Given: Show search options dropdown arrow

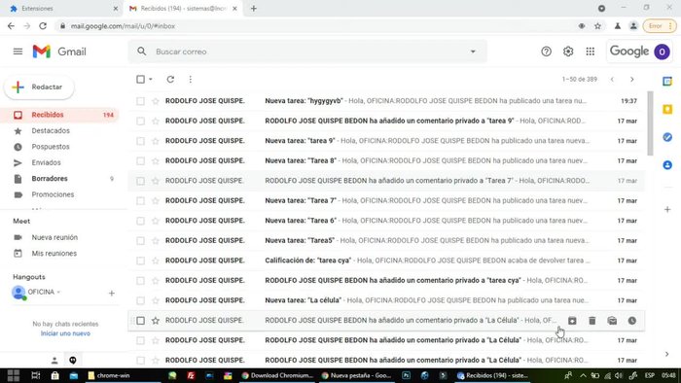Looking at the screenshot, I should [x=473, y=52].
